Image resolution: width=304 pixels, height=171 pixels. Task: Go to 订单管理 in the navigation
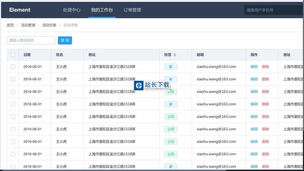[x=132, y=10]
